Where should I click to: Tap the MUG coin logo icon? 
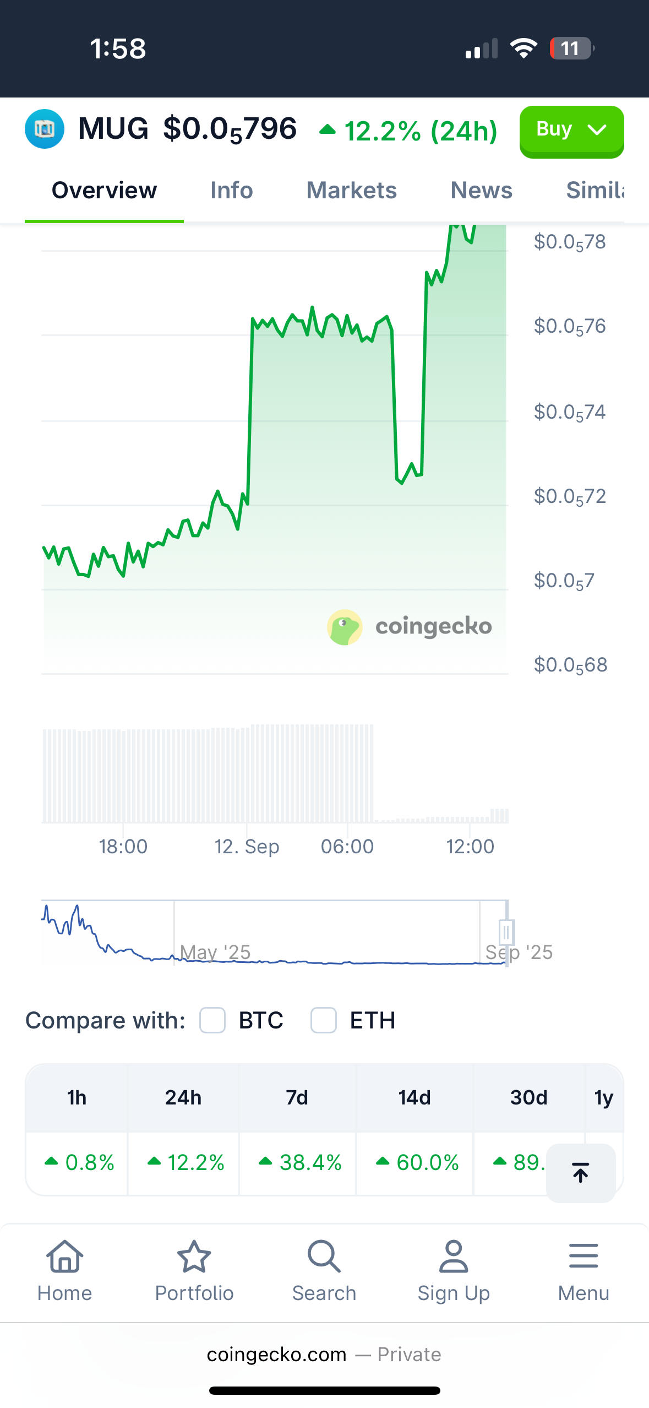coord(45,129)
